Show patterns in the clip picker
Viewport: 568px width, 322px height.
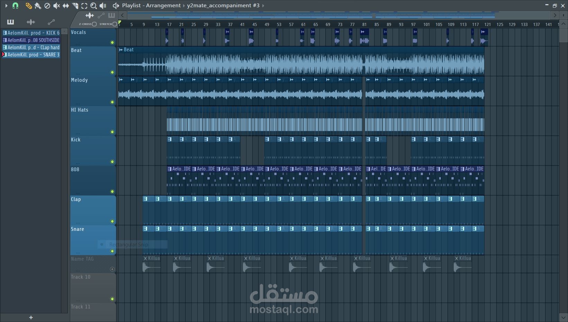pyautogui.click(x=10, y=22)
